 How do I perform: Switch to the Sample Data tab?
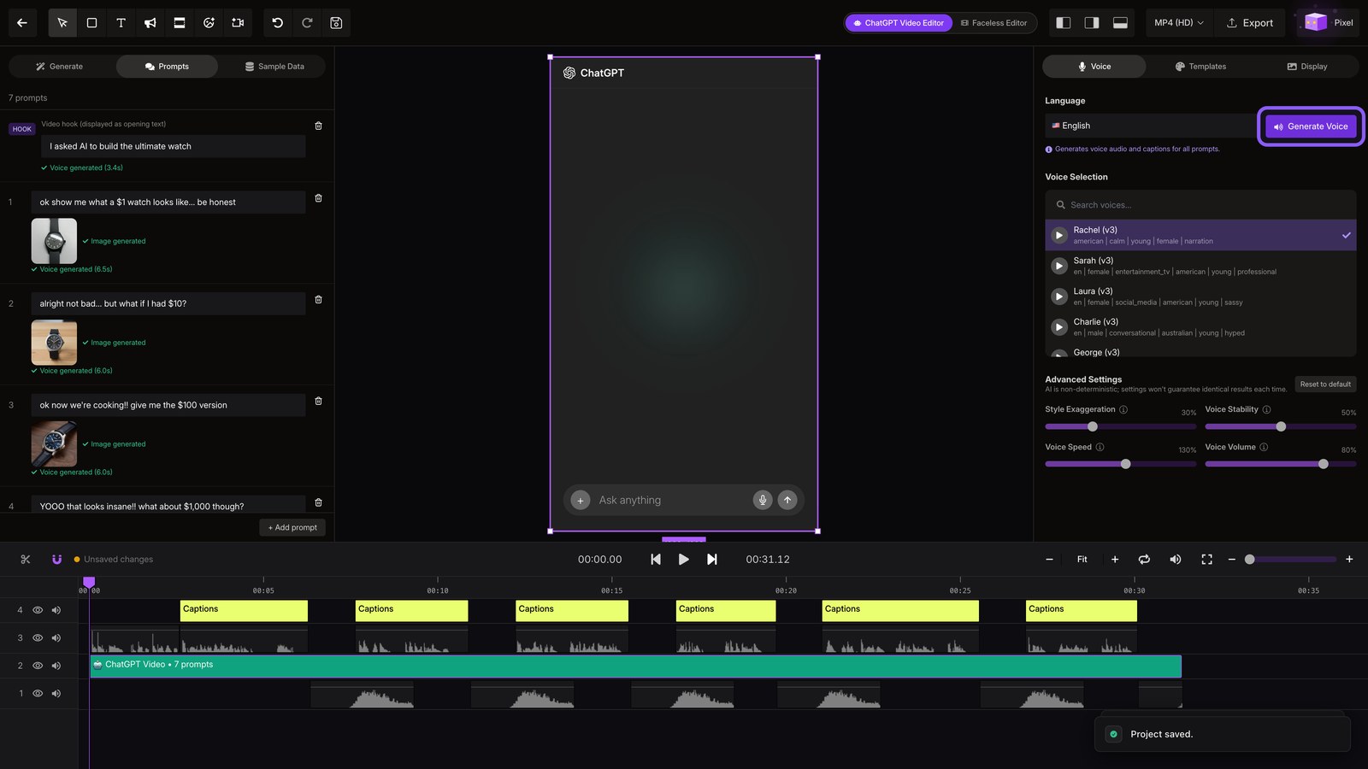pos(274,67)
